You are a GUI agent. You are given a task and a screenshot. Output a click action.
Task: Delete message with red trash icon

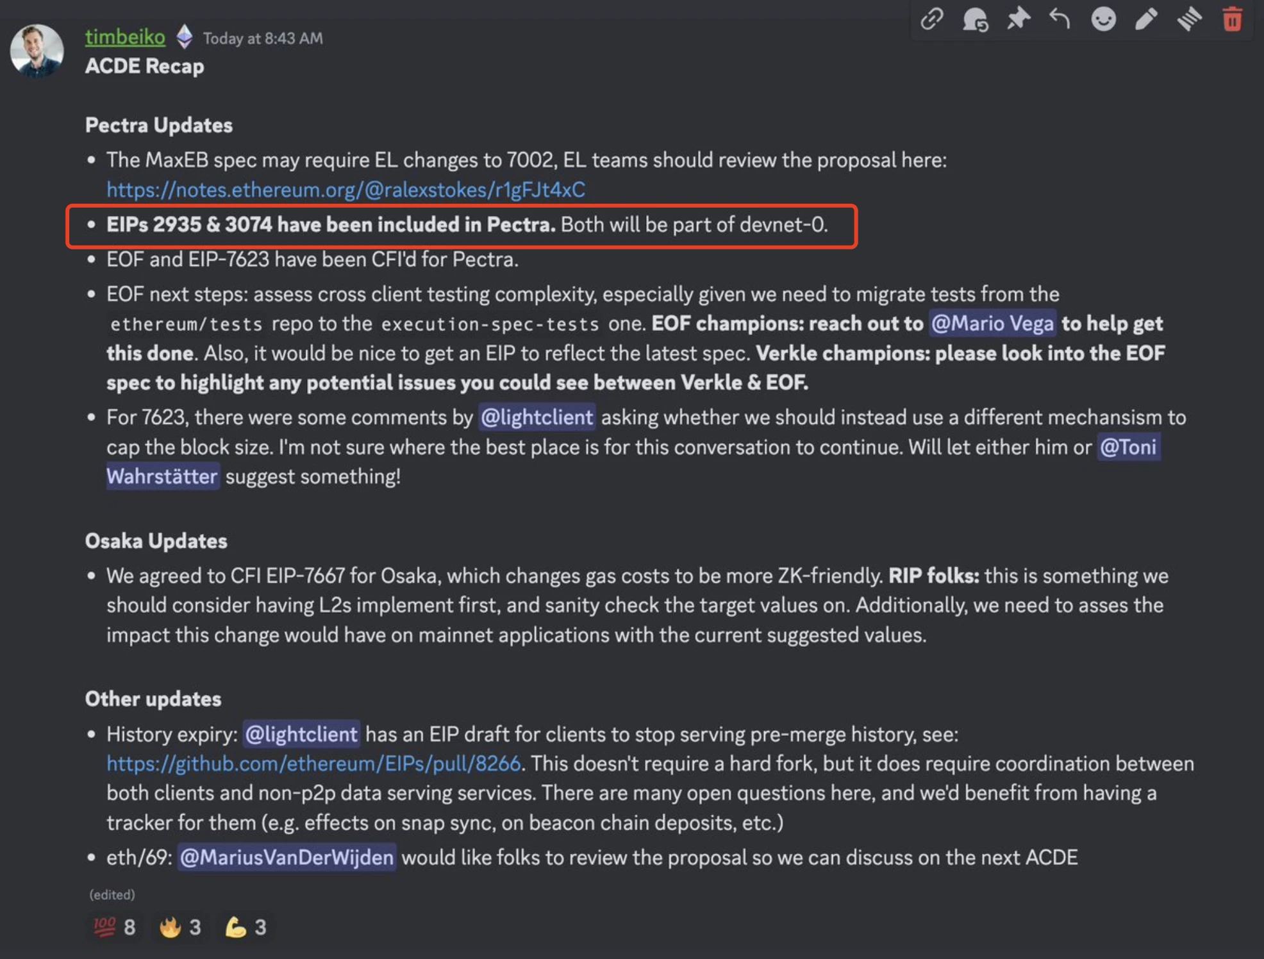[1231, 19]
